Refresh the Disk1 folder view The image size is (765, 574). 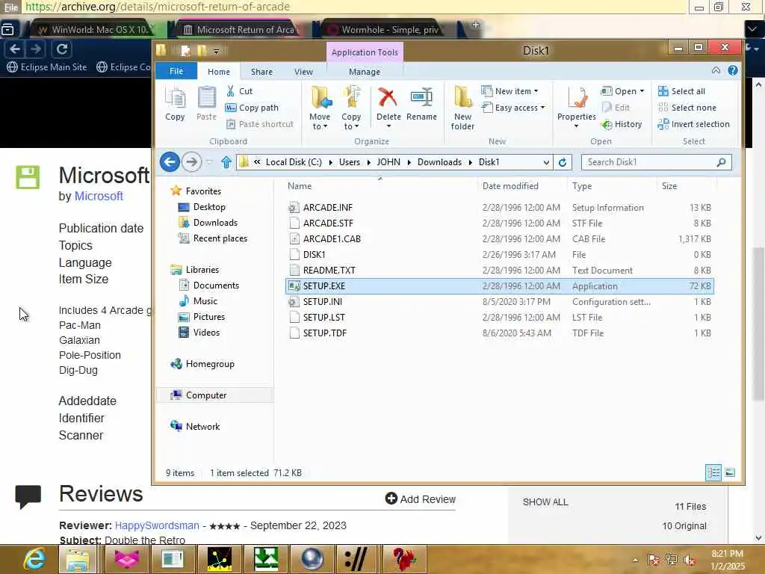click(x=563, y=162)
